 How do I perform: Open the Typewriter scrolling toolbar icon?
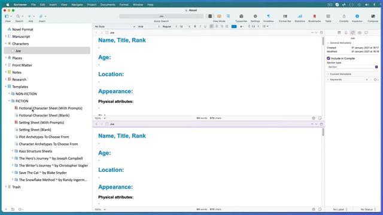pos(241,16)
